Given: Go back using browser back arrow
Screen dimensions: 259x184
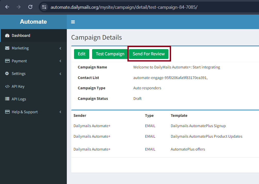Looking at the screenshot, I should (7, 7).
